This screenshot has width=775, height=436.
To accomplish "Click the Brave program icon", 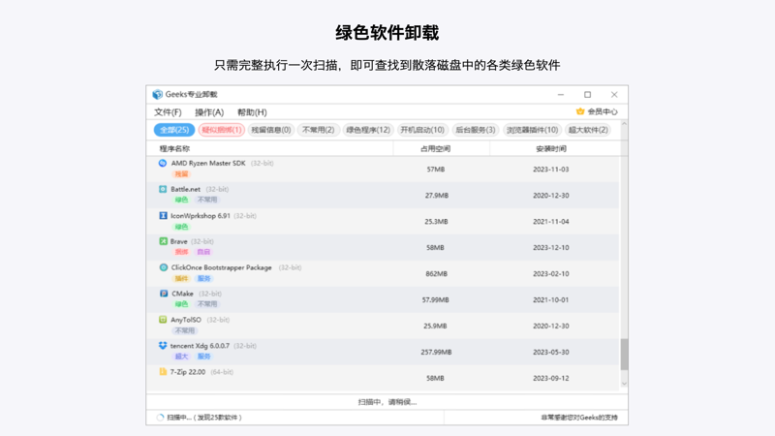I will pos(163,241).
